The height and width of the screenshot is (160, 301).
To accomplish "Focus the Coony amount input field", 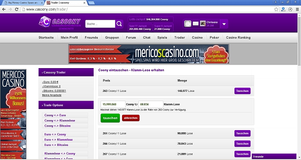I will (x=113, y=104).
